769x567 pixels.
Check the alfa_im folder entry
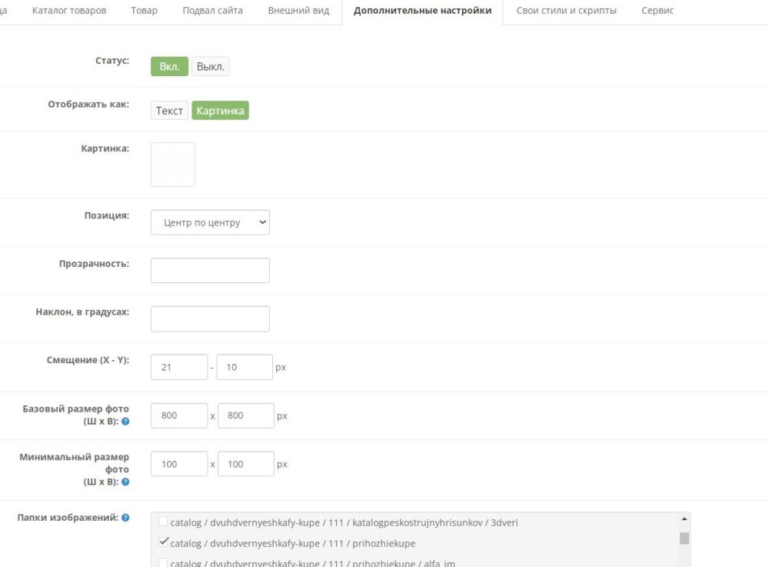[x=162, y=562]
